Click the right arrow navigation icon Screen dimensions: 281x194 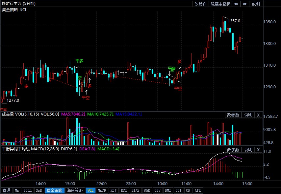pyautogui.click(x=244, y=4)
